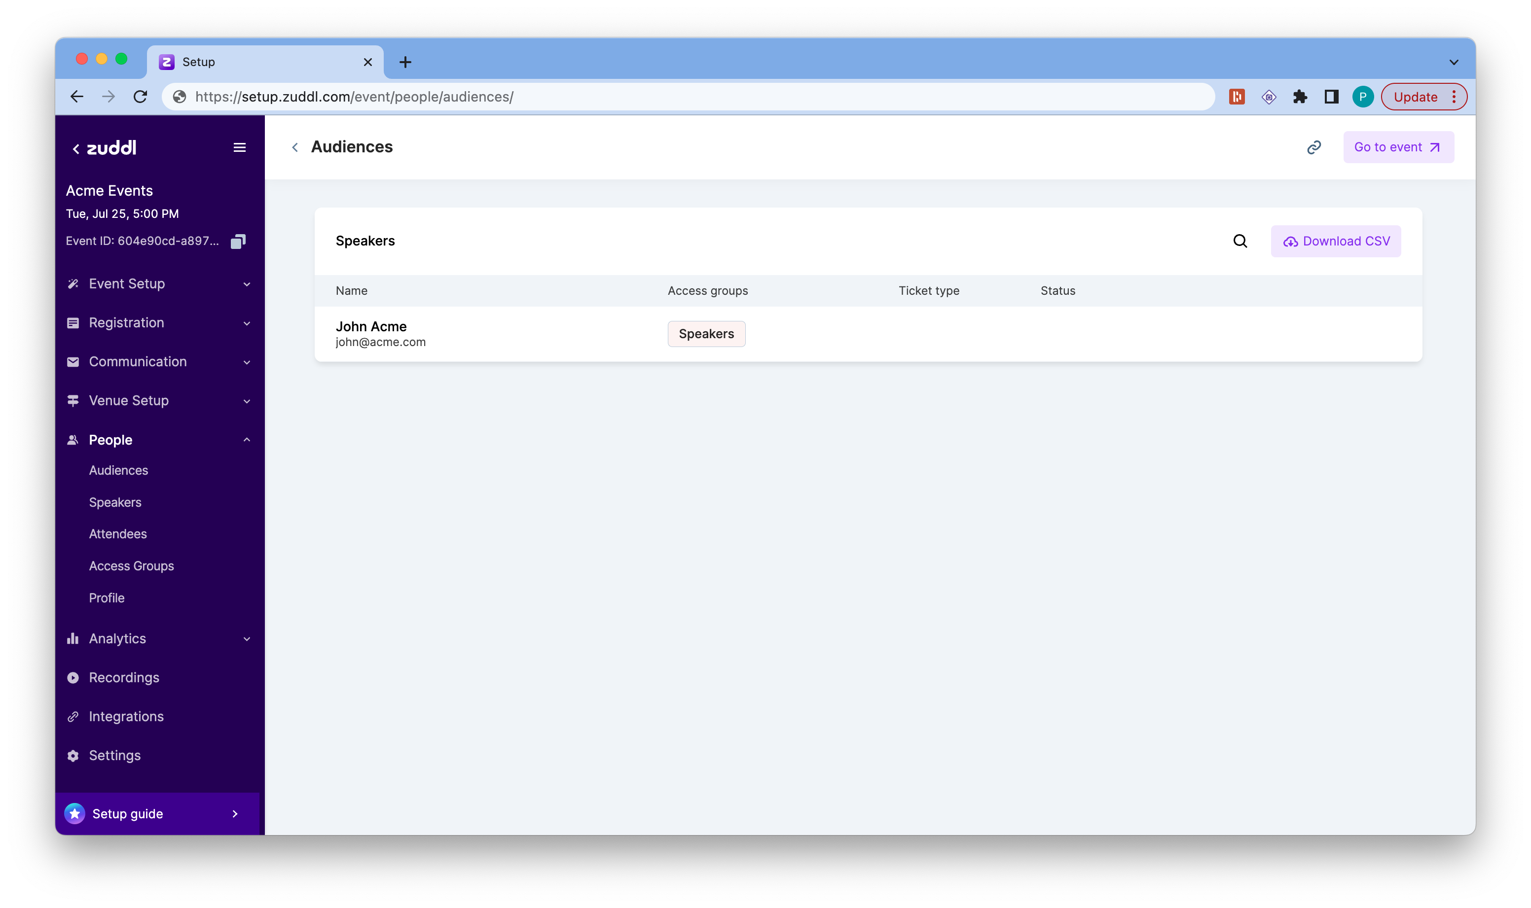1531x908 pixels.
Task: Click john@acme.com email
Action: coord(380,343)
